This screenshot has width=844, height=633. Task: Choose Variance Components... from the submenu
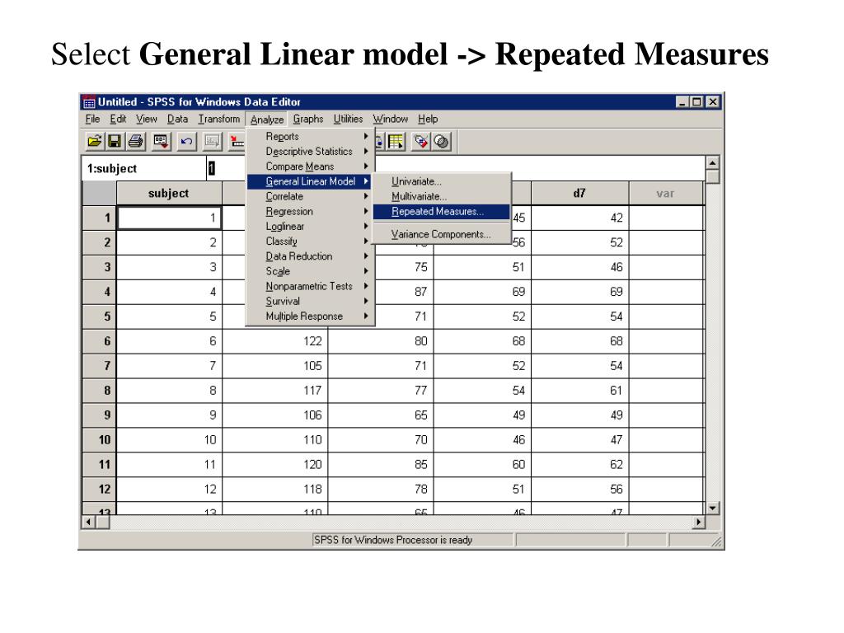coord(442,235)
